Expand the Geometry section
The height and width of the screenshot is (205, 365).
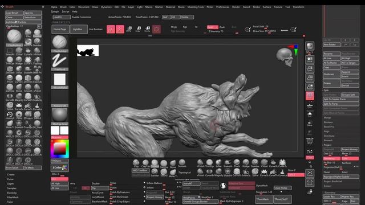point(330,192)
